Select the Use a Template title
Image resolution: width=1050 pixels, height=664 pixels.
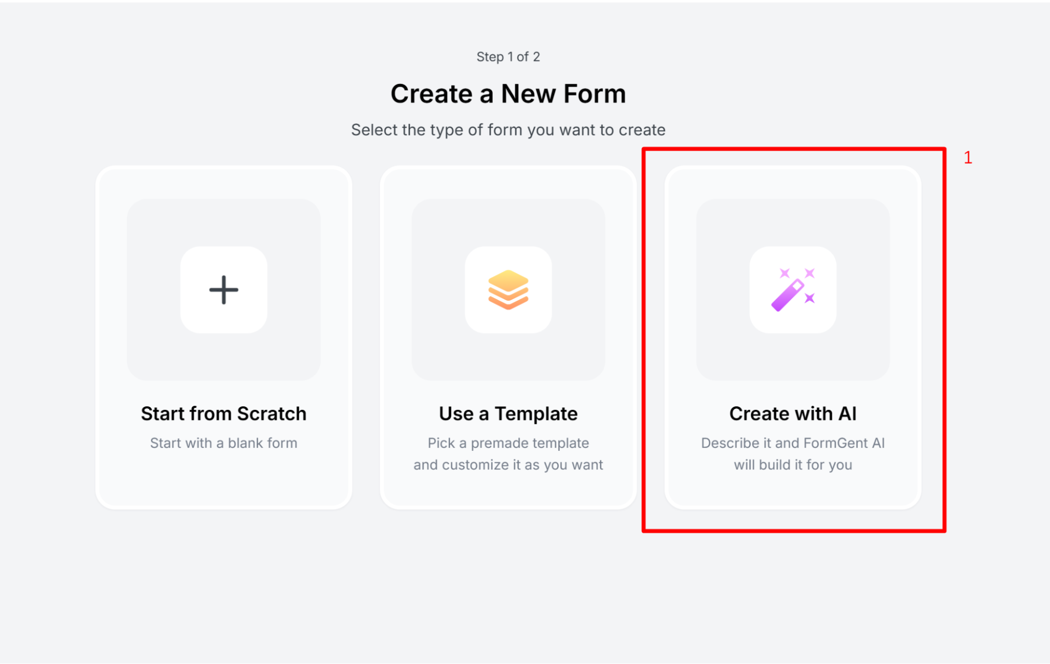pyautogui.click(x=508, y=413)
